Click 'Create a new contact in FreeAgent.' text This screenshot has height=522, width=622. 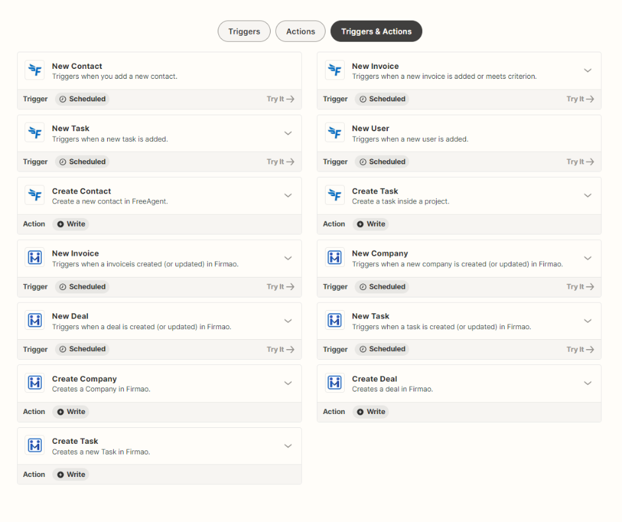click(110, 201)
